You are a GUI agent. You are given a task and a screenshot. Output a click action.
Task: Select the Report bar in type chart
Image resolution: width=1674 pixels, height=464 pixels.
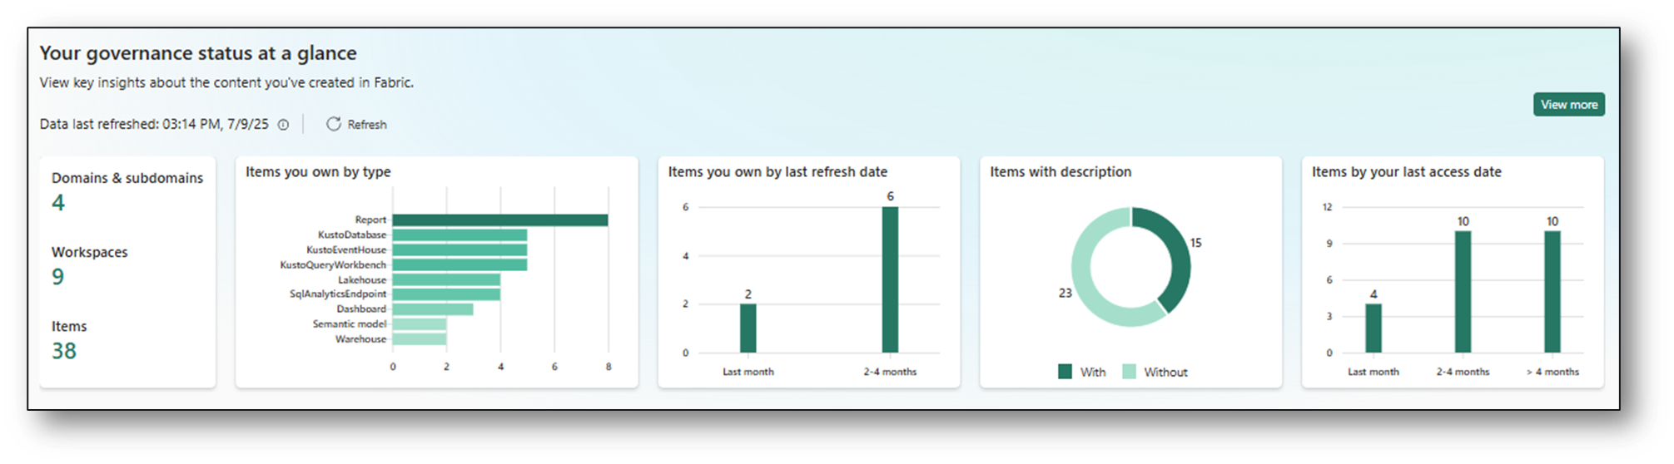coord(499,220)
